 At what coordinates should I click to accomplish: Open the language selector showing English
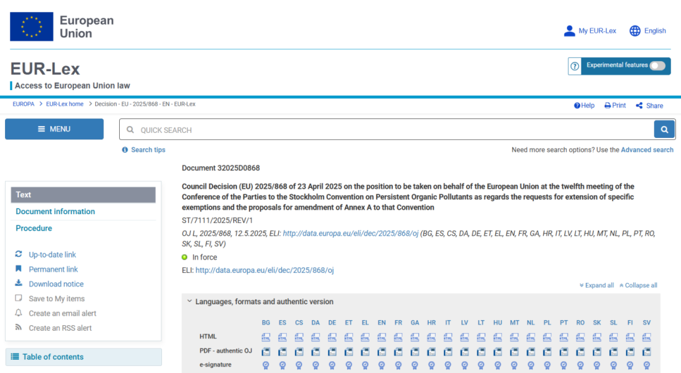click(x=648, y=30)
